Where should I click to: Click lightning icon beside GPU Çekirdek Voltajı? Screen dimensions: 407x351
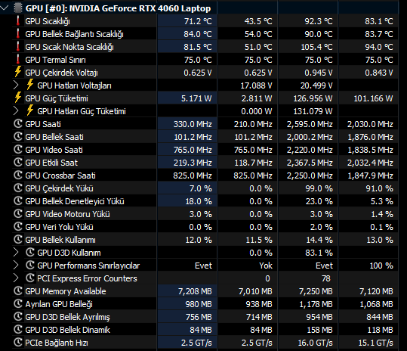point(18,73)
